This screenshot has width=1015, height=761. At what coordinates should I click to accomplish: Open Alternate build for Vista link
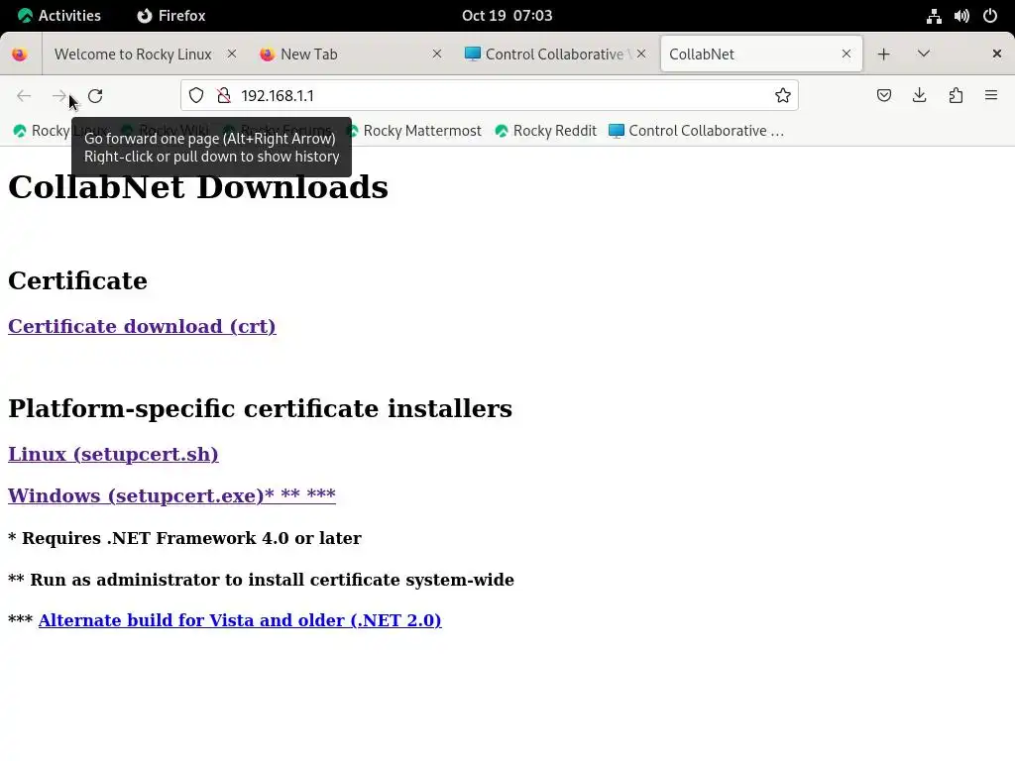(x=240, y=620)
